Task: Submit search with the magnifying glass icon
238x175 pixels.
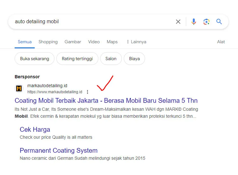Action: (x=219, y=22)
